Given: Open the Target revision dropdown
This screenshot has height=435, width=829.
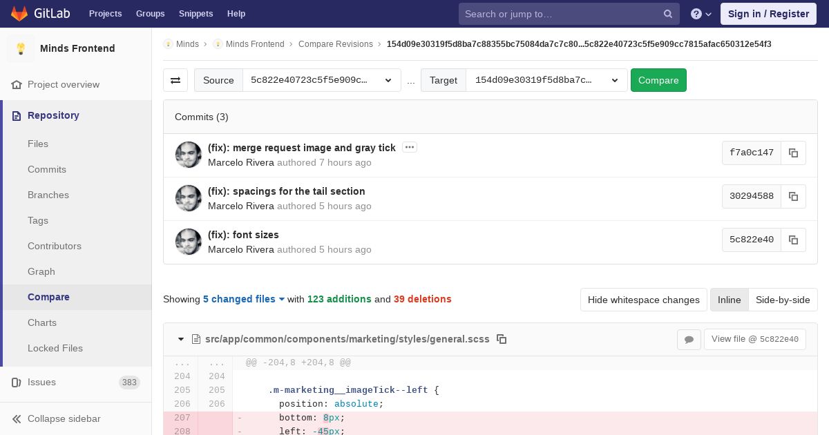Looking at the screenshot, I should tap(546, 80).
